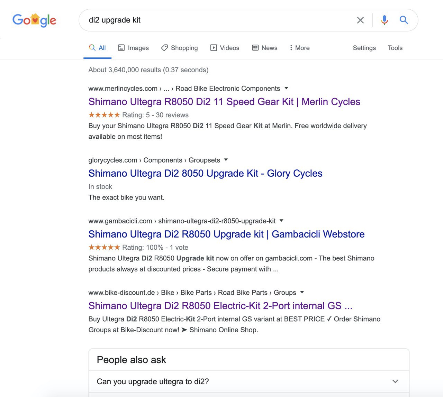Screen dimensions: 443x397
Task: Open Settings menu
Action: click(364, 48)
